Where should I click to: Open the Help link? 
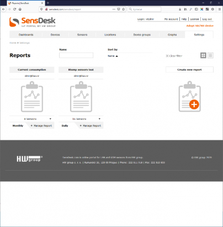click(184, 19)
